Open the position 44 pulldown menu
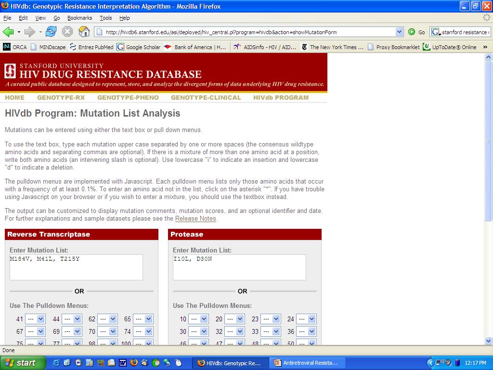 click(72, 319)
